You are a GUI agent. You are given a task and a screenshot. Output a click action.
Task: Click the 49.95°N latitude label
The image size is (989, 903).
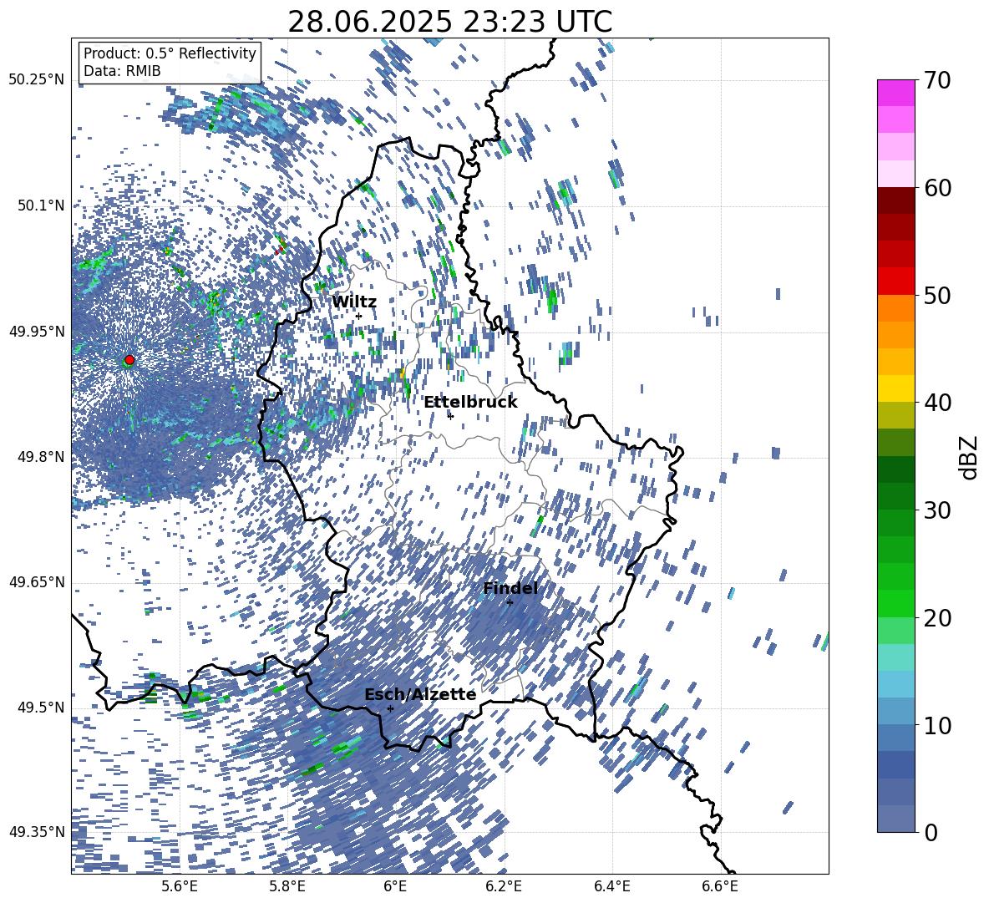pos(37,332)
